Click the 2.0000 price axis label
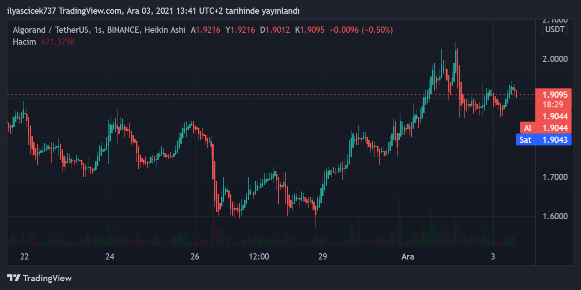 click(x=556, y=59)
